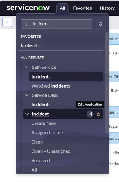The image size is (119, 182).
Task: Open the All menu tab
Action: (62, 8)
